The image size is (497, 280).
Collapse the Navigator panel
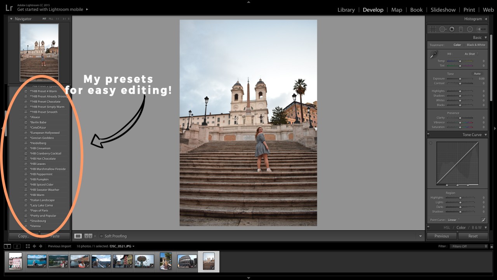tap(11, 19)
